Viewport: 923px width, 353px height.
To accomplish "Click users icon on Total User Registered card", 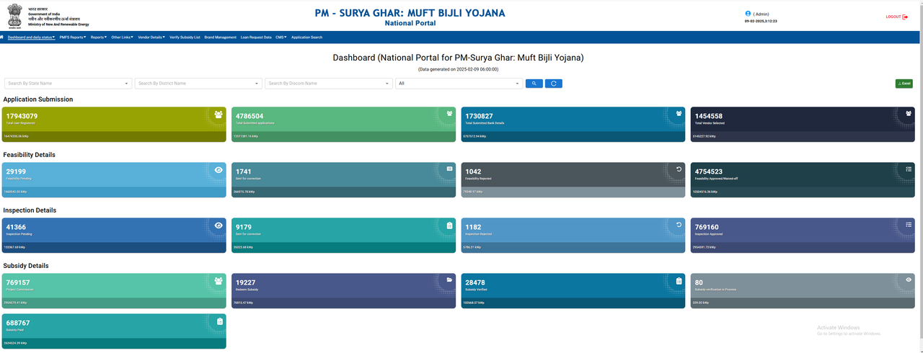I will 218,114.
